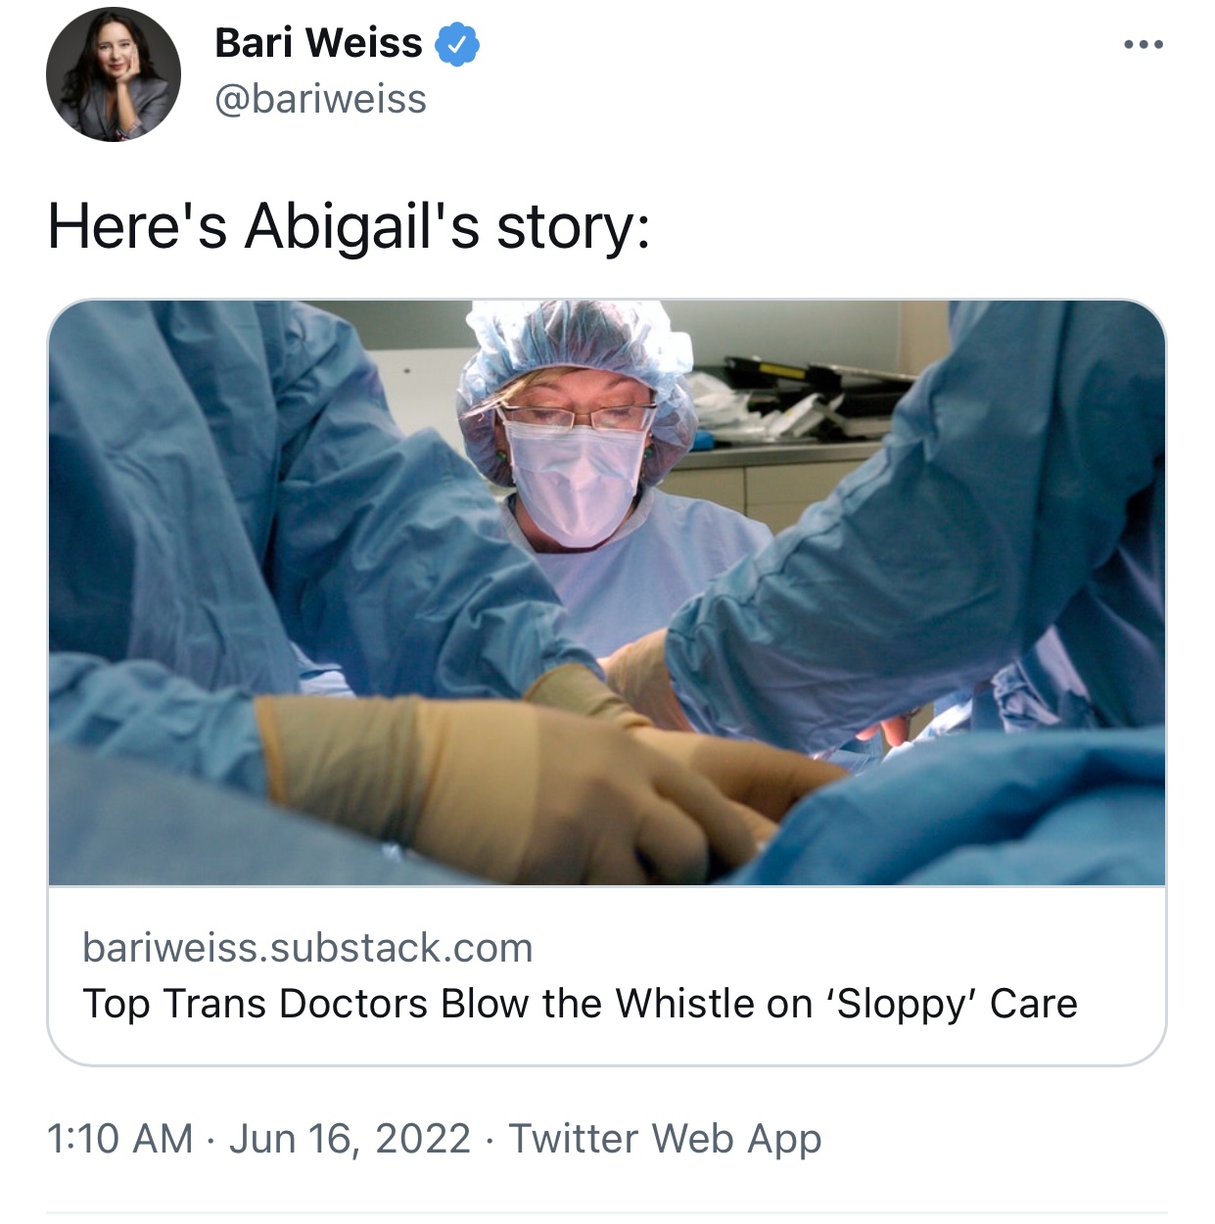
Task: Click the 1:10 AM timestamp
Action: (x=119, y=1139)
